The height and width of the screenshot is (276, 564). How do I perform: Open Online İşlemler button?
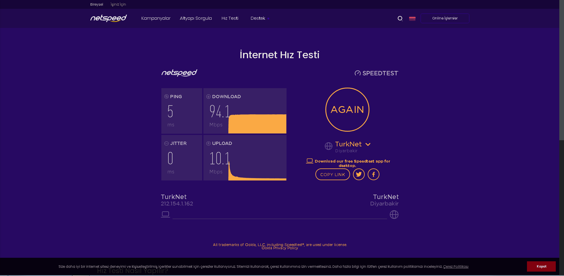click(445, 18)
